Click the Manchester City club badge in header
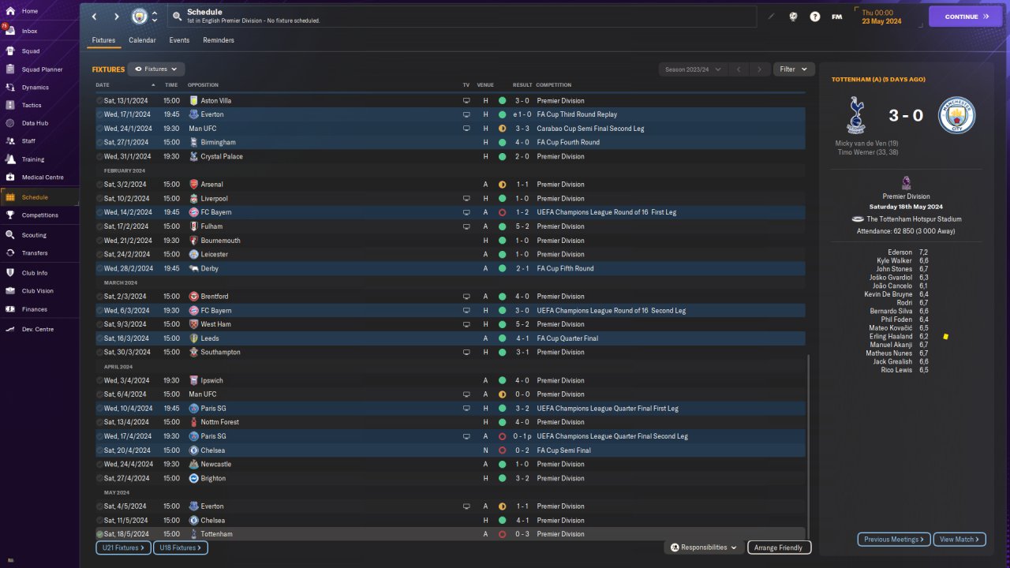This screenshot has width=1010, height=568. (x=139, y=16)
